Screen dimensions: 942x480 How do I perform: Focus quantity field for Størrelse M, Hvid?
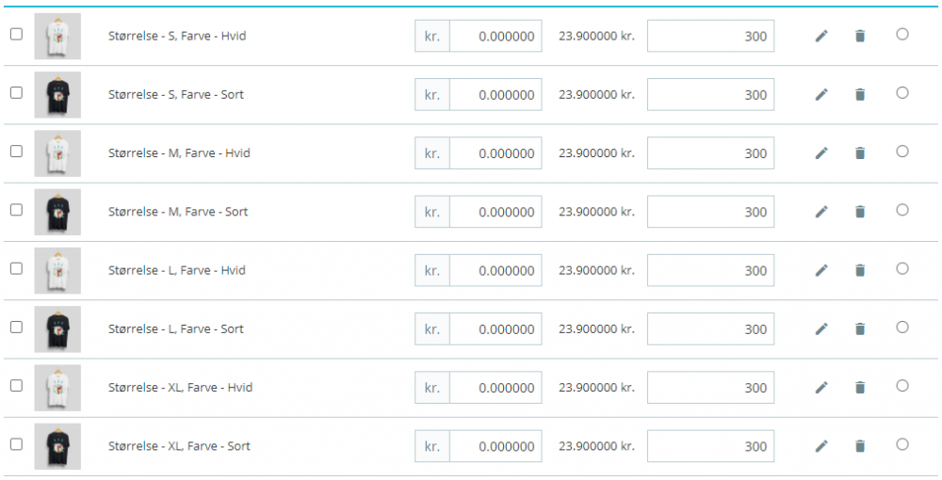pos(710,153)
